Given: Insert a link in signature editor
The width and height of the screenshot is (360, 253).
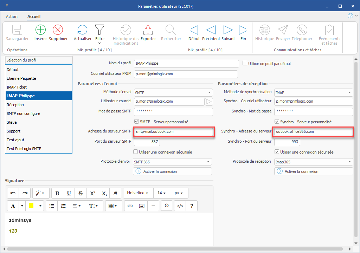Looking at the screenshot, I should [x=130, y=206].
